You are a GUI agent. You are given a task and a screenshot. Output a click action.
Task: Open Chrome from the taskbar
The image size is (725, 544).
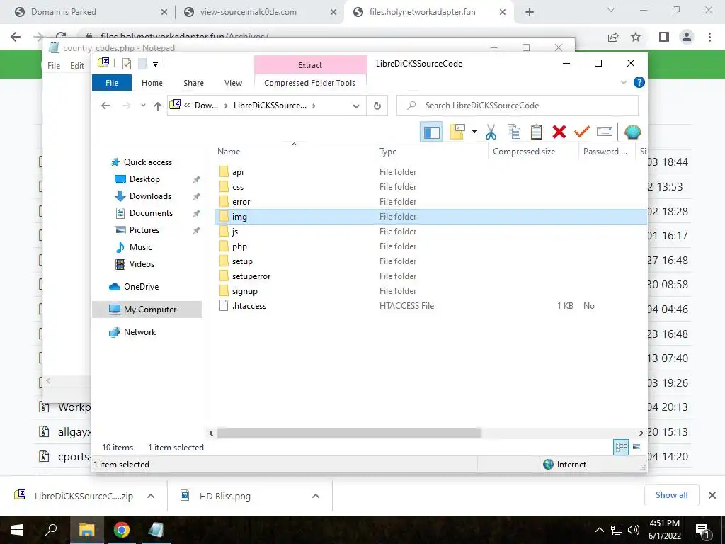tap(121, 530)
